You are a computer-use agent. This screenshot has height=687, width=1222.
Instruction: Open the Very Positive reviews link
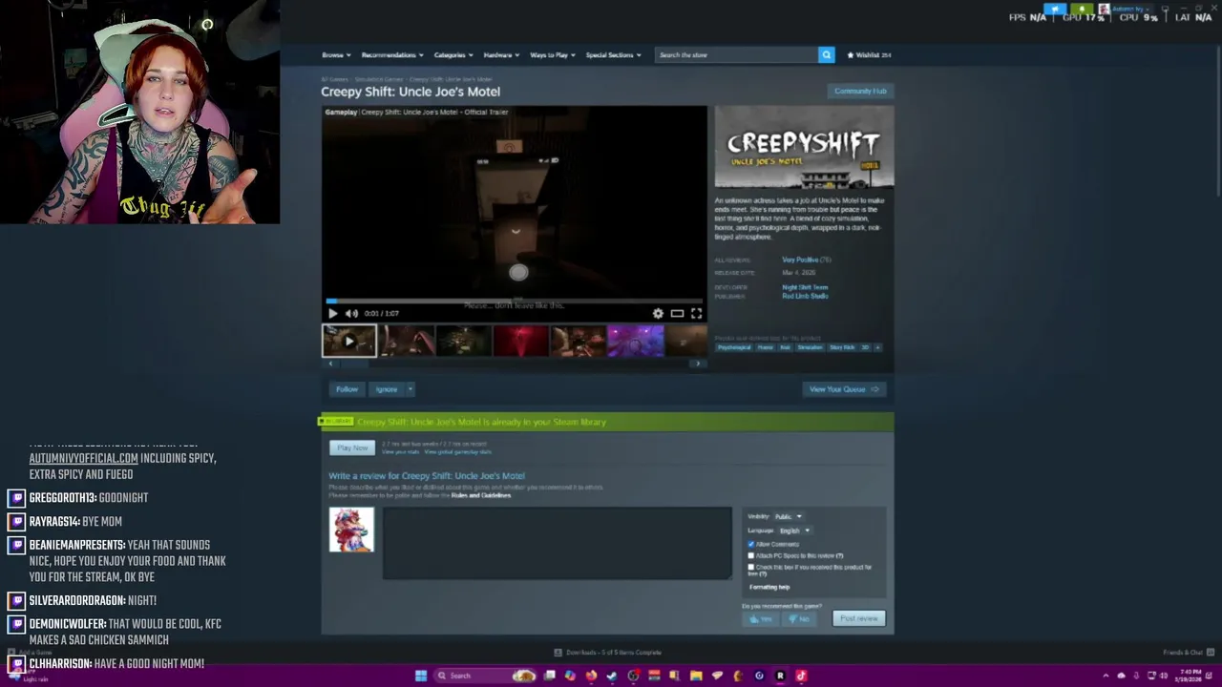tap(800, 260)
